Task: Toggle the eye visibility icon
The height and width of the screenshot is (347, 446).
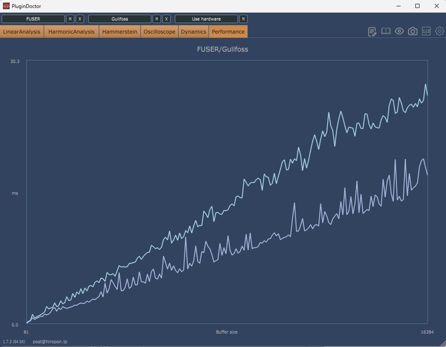Action: click(x=399, y=31)
